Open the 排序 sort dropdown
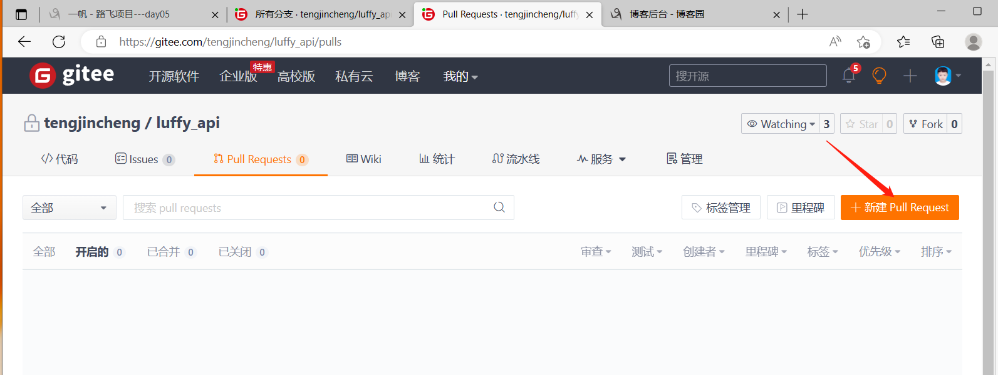The height and width of the screenshot is (375, 998). tap(936, 252)
